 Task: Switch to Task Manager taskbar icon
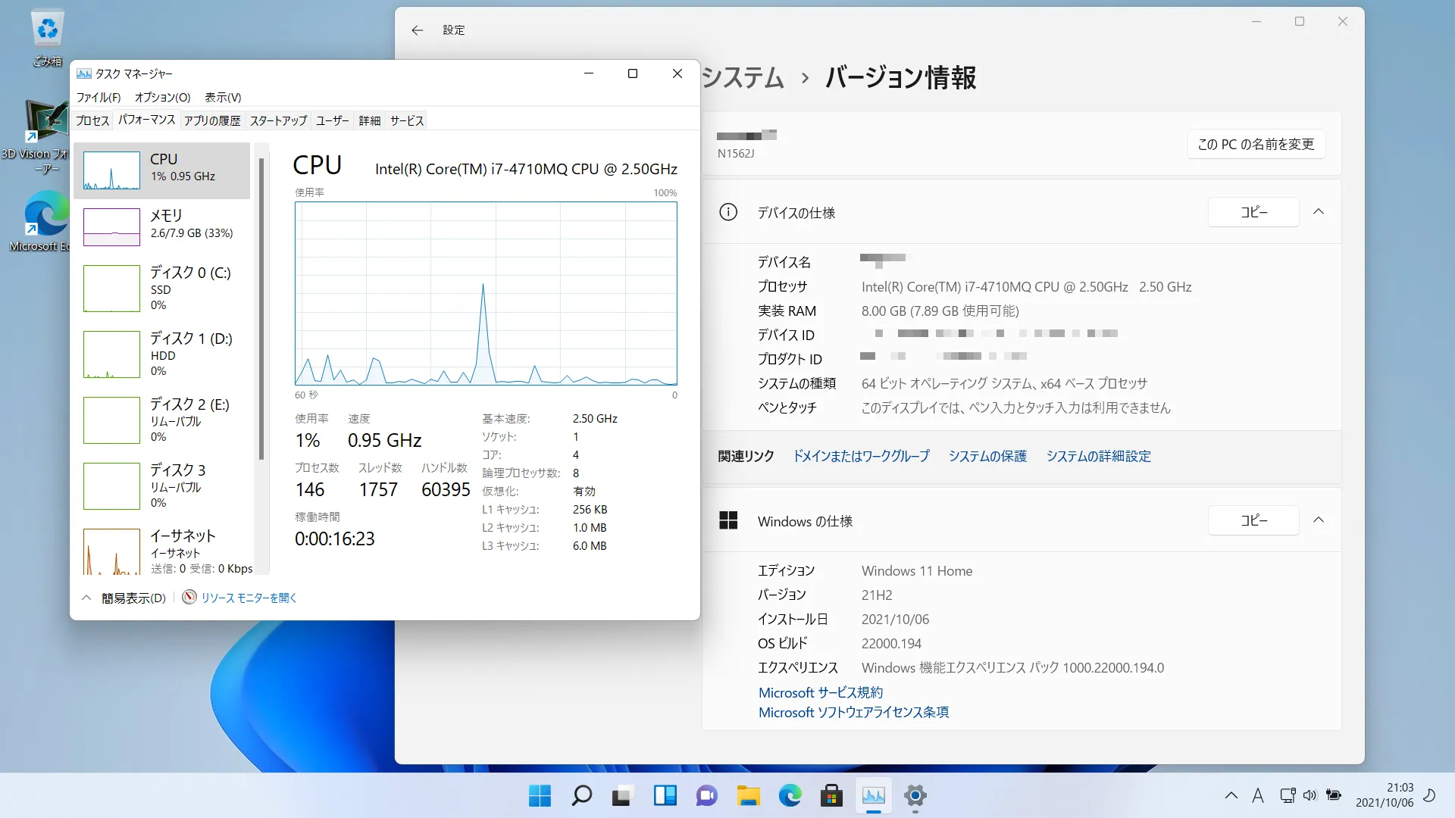873,795
